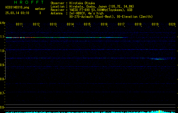This screenshot has height=113, width=178.
Task: Click the date stamp 25.03.14 03:10
Action: click(17, 13)
